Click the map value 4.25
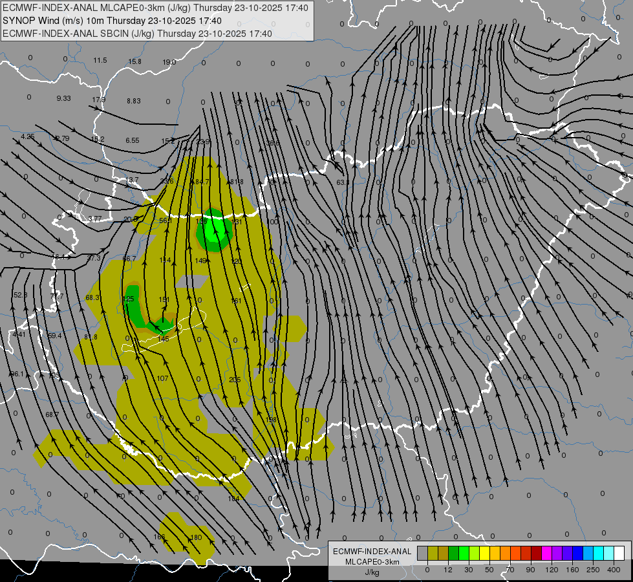The height and width of the screenshot is (582, 633). 28,137
